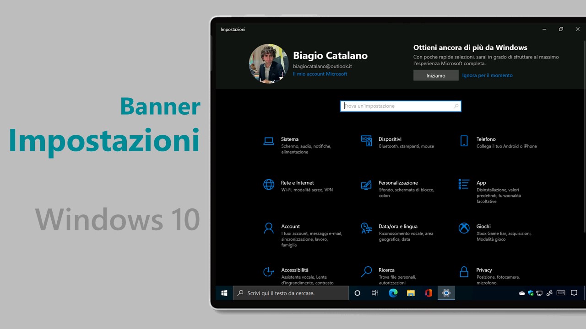Click 'Wi-Fi, modalità aereo, VPN' description
Screen dimensions: 586x329
pyautogui.click(x=307, y=190)
